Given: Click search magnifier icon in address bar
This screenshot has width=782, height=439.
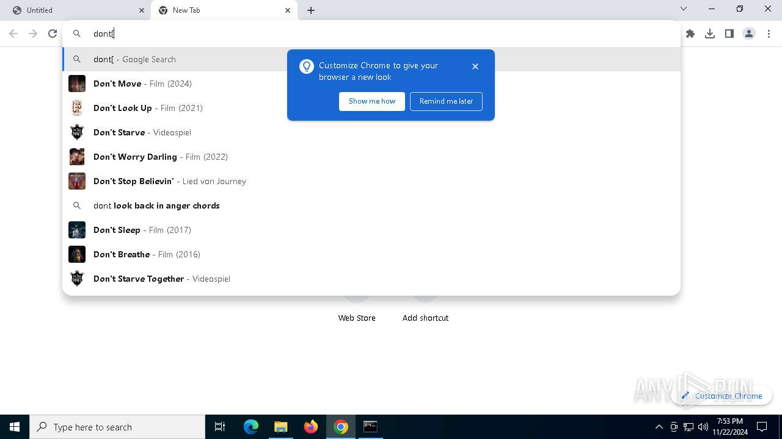Looking at the screenshot, I should pos(77,34).
